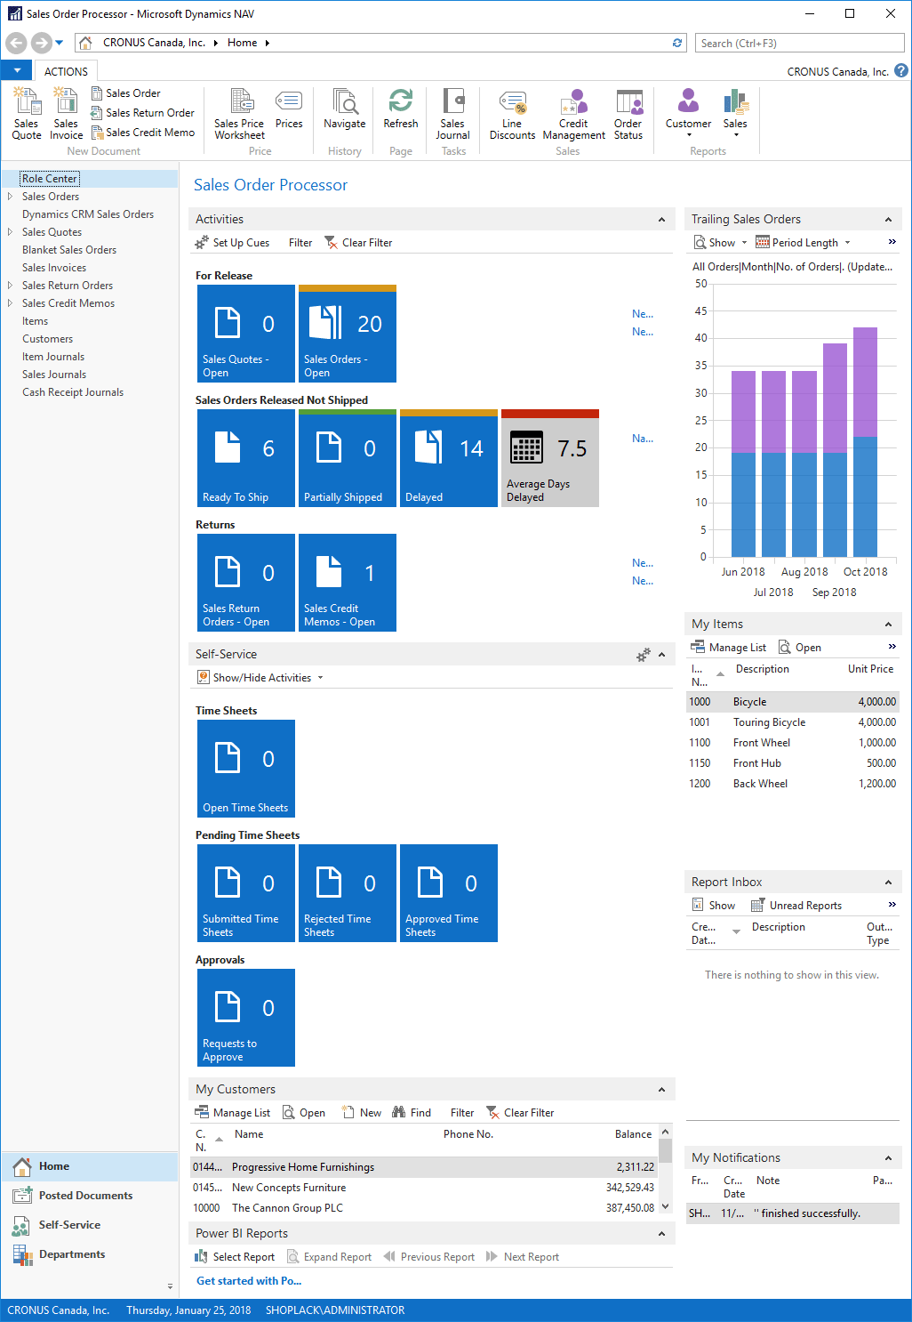Select the ACTIONS ribbon tab
The width and height of the screenshot is (912, 1322).
click(66, 71)
